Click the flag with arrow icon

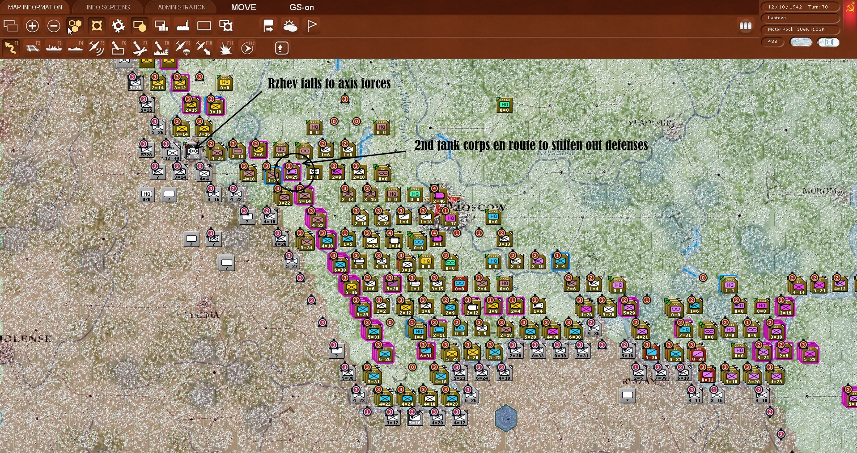268,26
